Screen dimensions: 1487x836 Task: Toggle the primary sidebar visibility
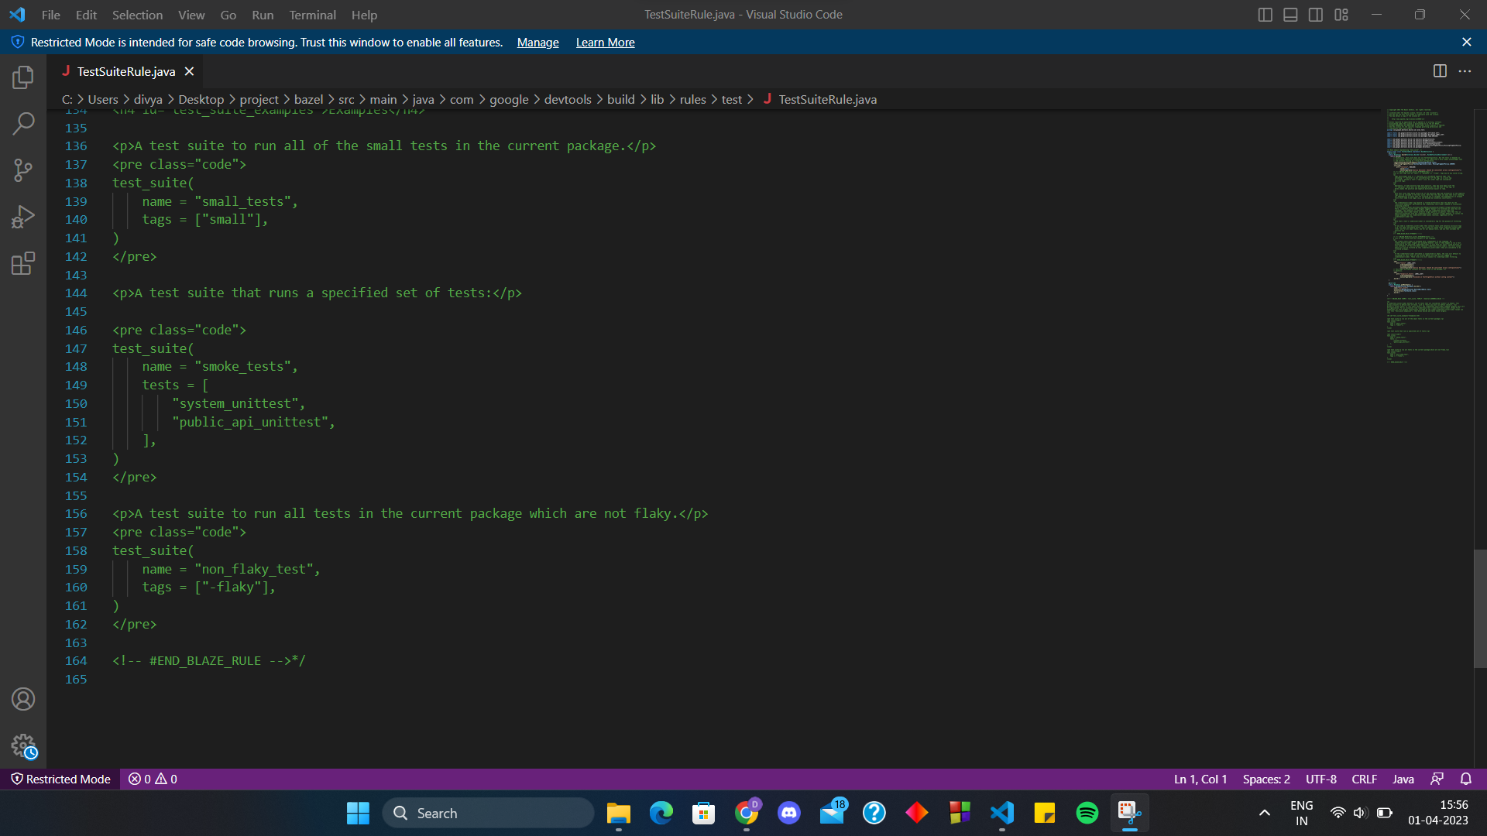pos(1265,14)
